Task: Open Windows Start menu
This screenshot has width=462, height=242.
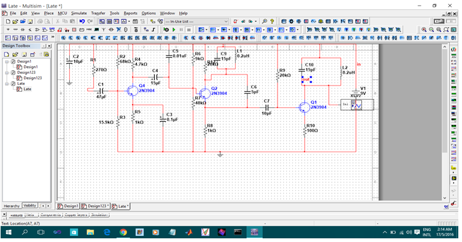Action: pos(9,233)
